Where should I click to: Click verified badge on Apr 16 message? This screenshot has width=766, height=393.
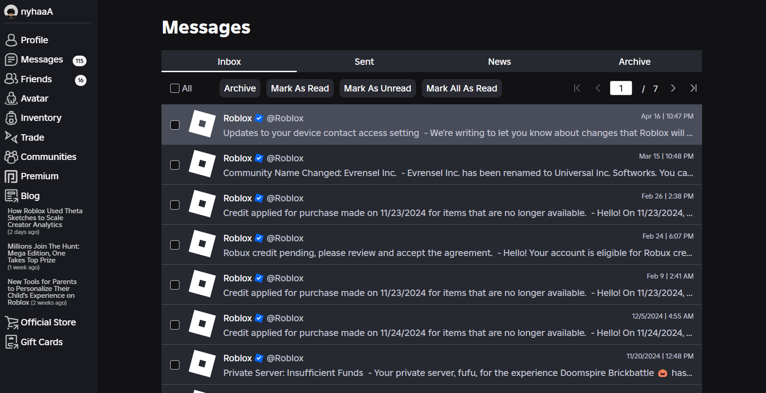pos(259,118)
